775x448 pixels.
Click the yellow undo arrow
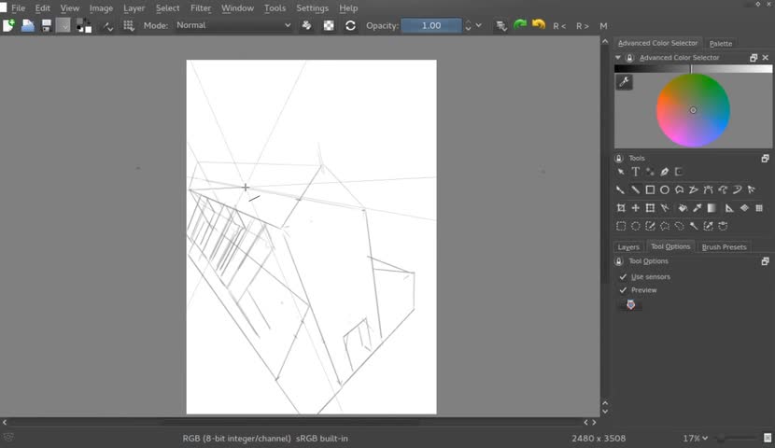point(539,24)
